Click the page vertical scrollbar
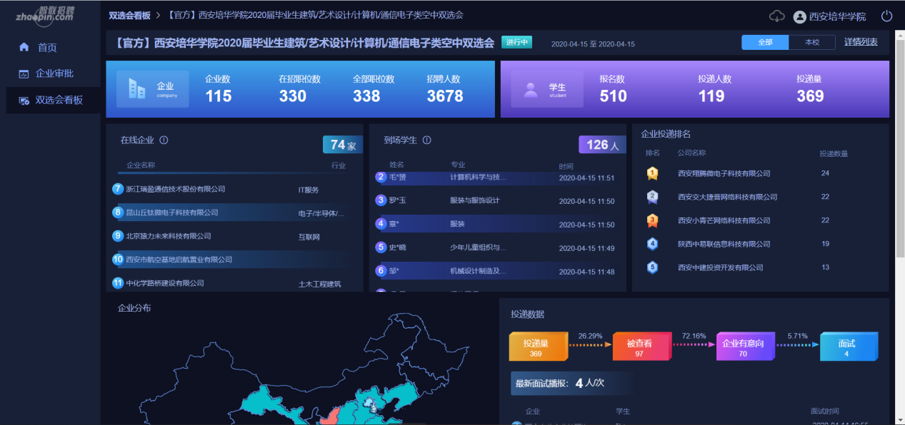Screen dimensions: 905x425 point(900,143)
